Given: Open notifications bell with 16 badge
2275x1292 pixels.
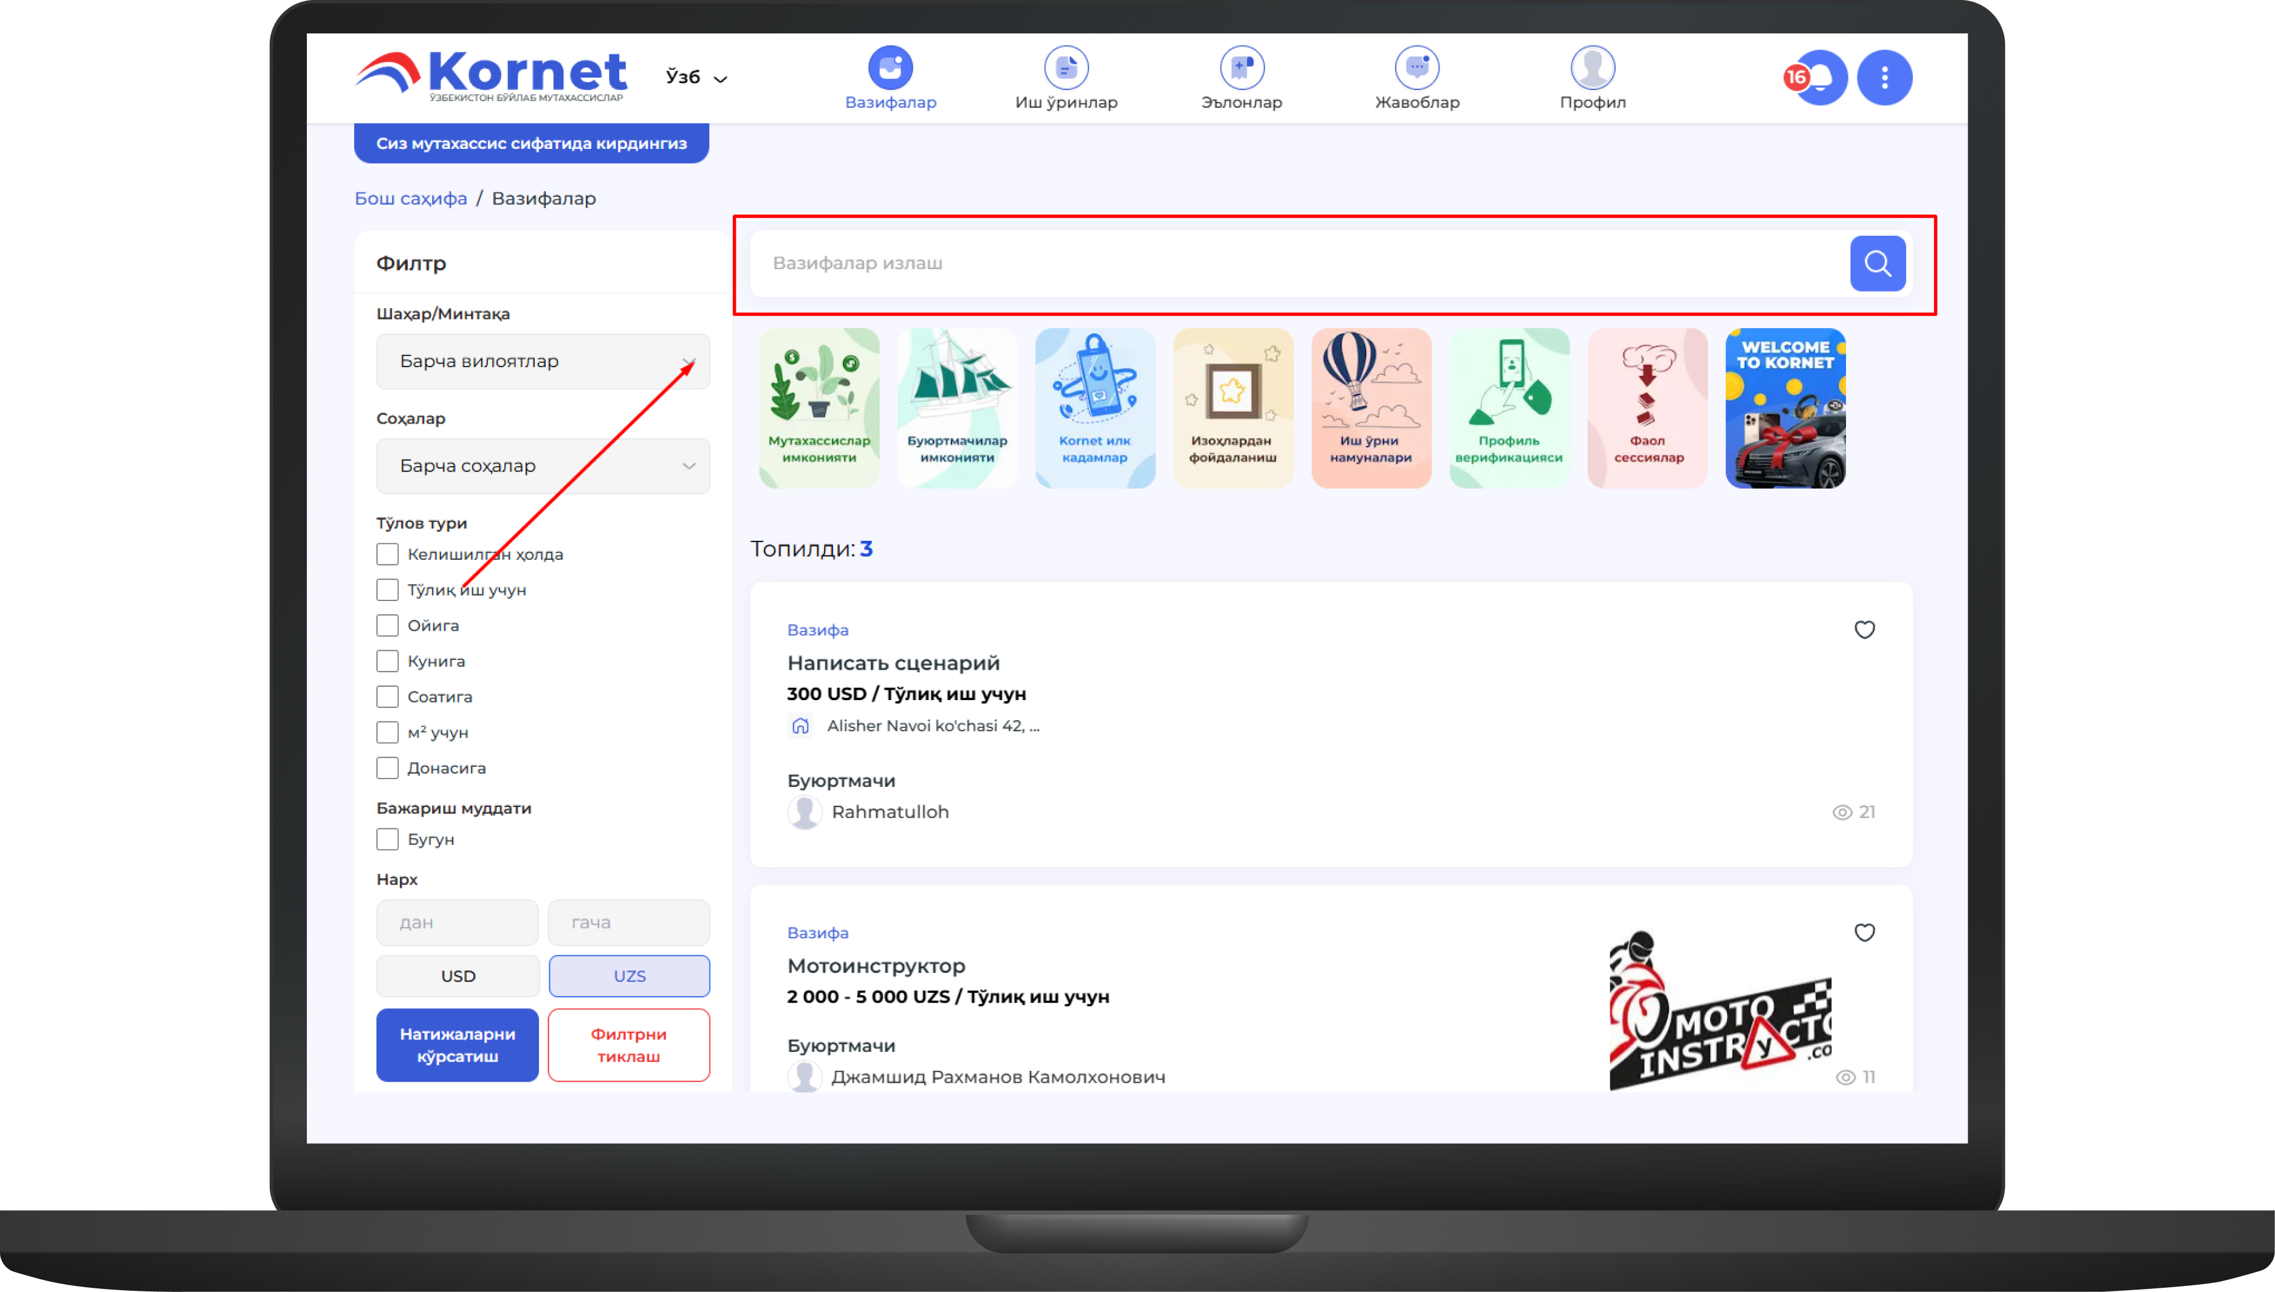Looking at the screenshot, I should tap(1820, 78).
